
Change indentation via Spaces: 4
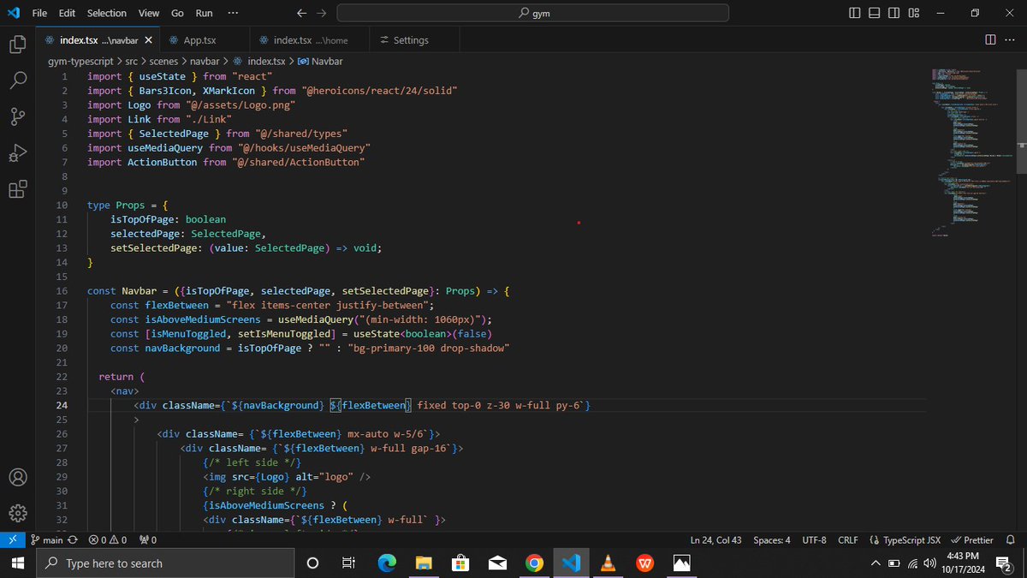click(772, 540)
